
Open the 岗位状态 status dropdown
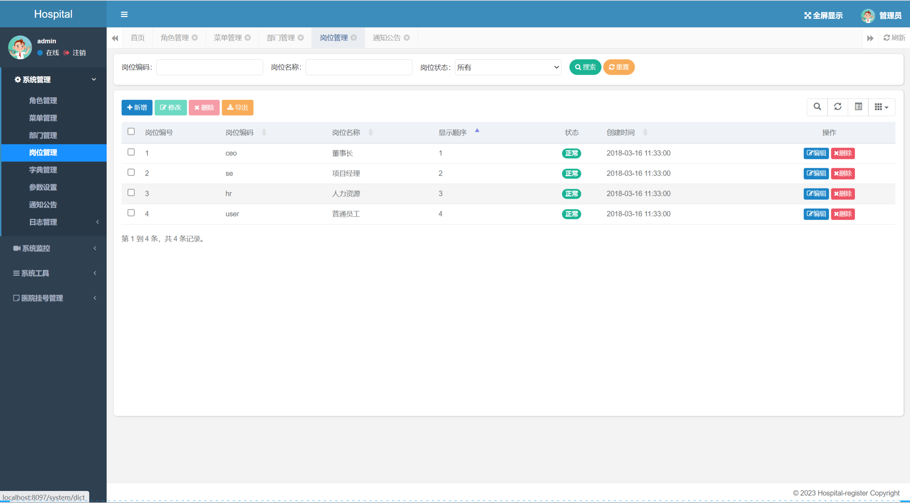pyautogui.click(x=508, y=68)
